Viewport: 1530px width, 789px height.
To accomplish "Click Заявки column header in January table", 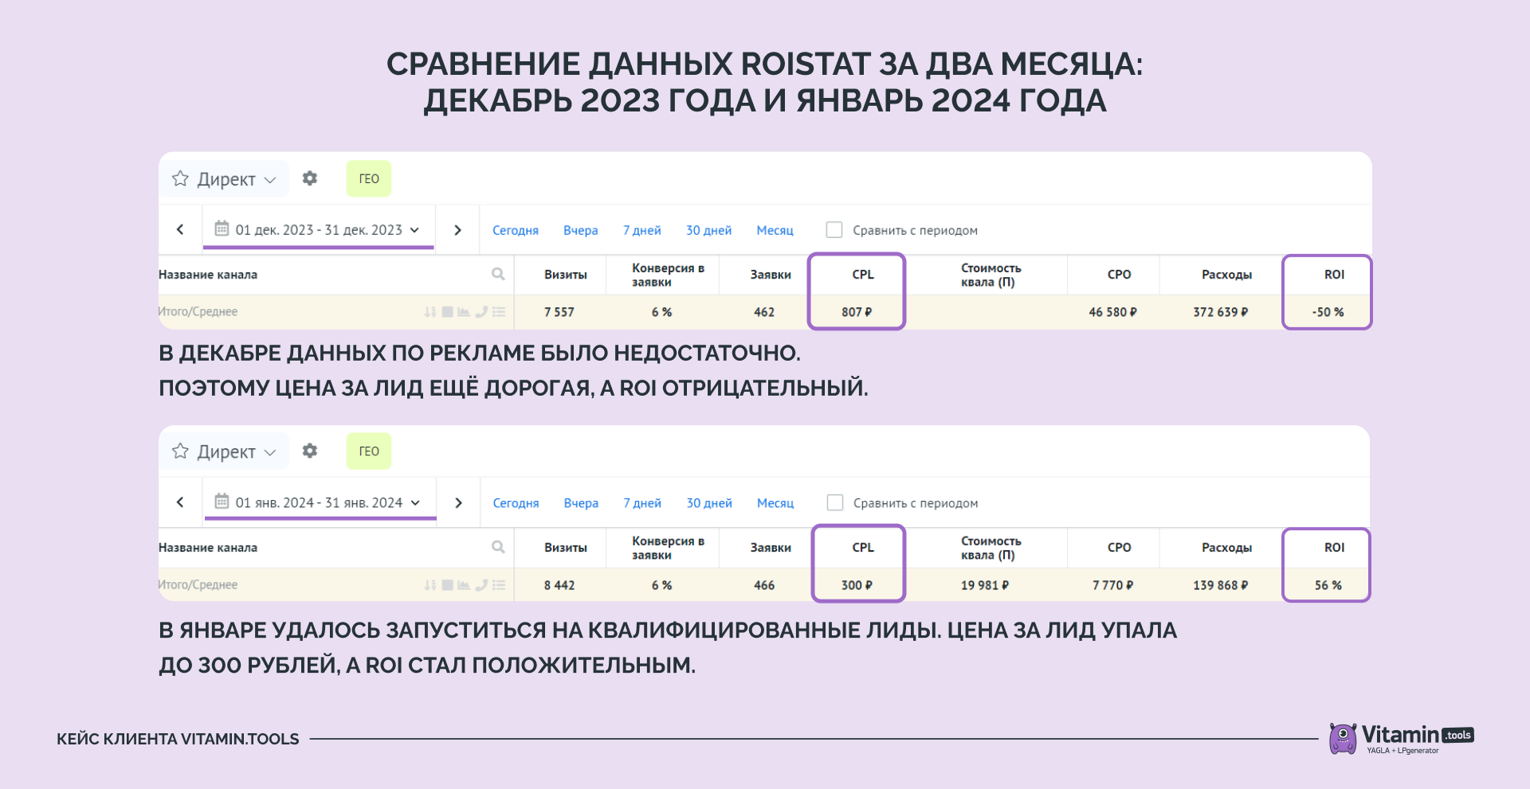I will 771,548.
